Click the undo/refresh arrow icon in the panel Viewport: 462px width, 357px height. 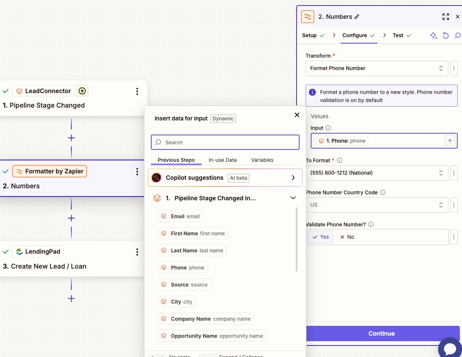pos(445,35)
